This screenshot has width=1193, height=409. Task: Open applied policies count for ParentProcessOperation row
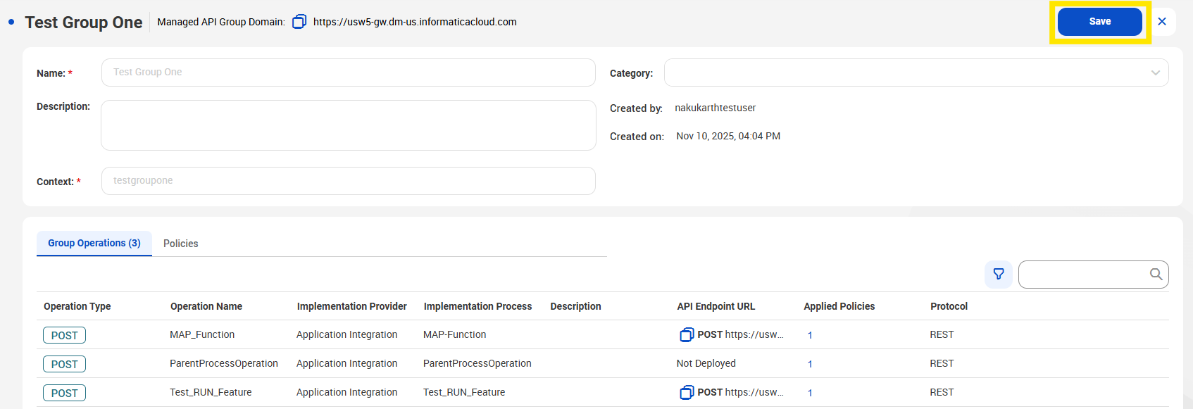tap(810, 364)
